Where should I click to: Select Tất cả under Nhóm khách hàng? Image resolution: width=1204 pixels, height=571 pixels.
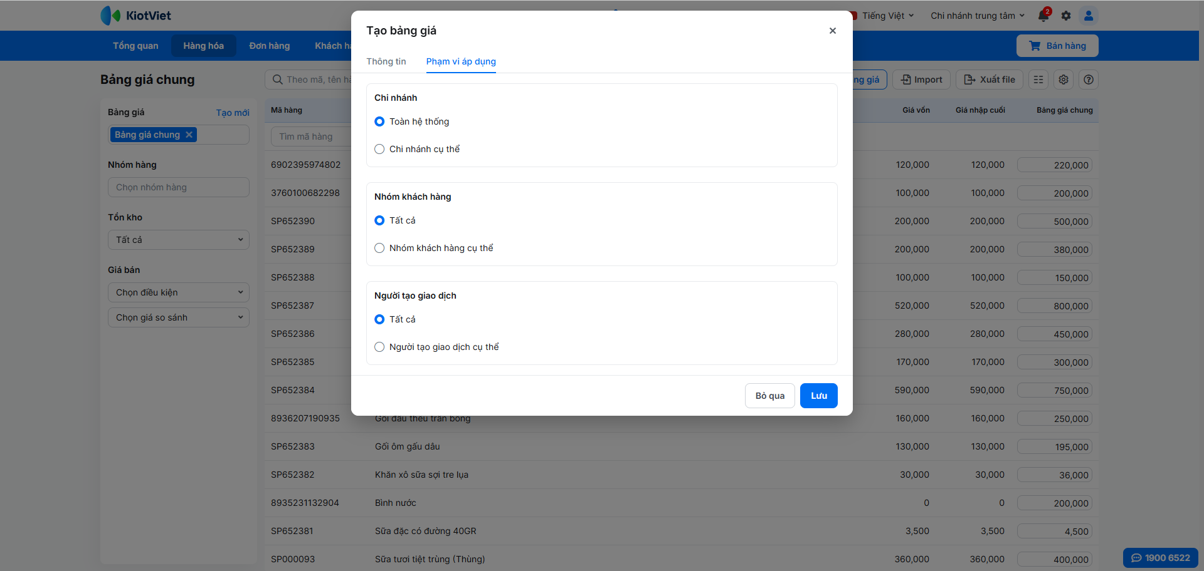[379, 220]
